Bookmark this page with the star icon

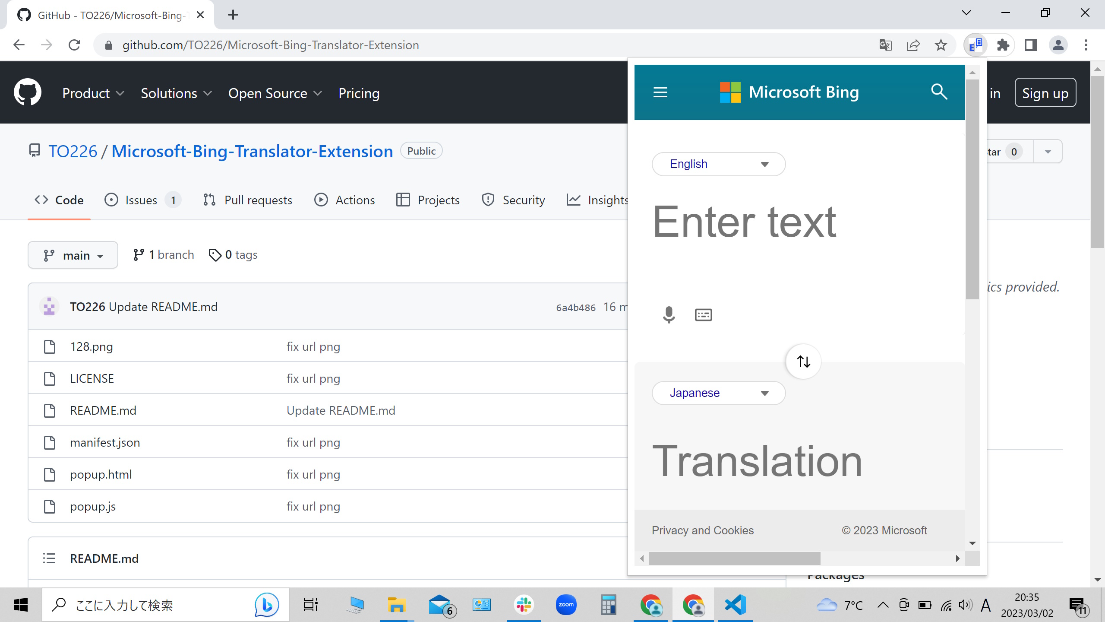coord(941,45)
